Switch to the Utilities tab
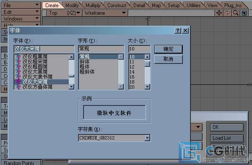 coord(193,5)
